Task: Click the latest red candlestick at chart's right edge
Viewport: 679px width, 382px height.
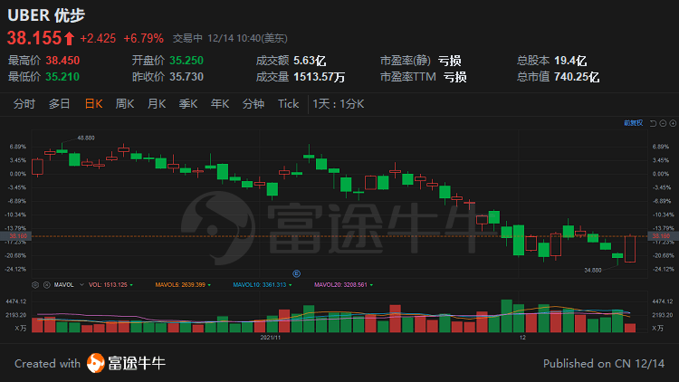Action: (630, 249)
